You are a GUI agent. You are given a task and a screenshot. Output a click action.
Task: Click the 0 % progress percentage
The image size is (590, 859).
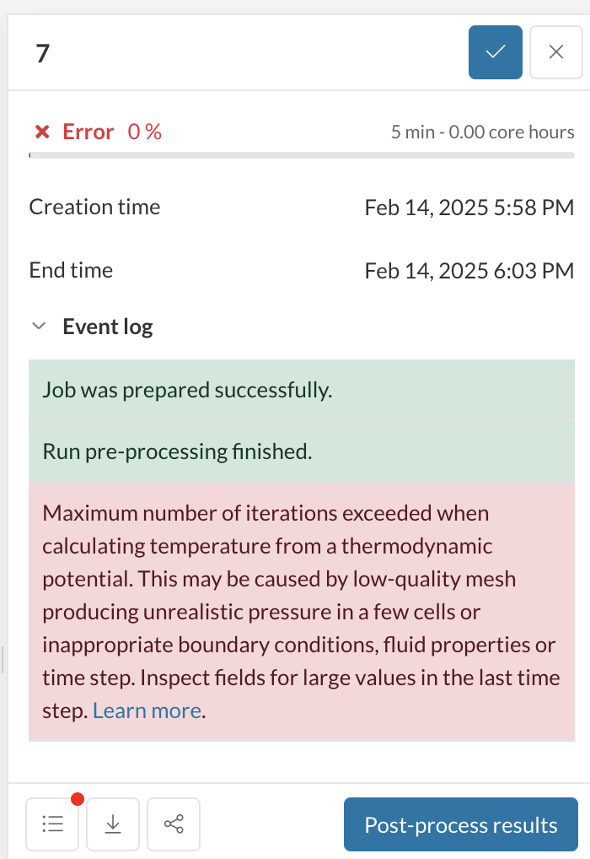[x=145, y=132]
